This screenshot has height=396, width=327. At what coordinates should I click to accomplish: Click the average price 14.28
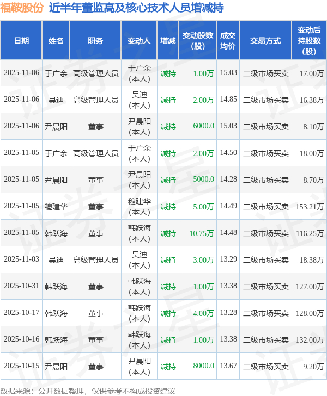tap(228, 179)
